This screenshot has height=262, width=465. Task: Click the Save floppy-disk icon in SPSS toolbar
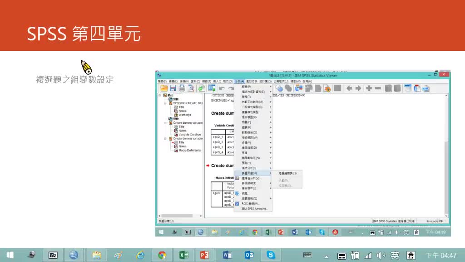point(173,88)
